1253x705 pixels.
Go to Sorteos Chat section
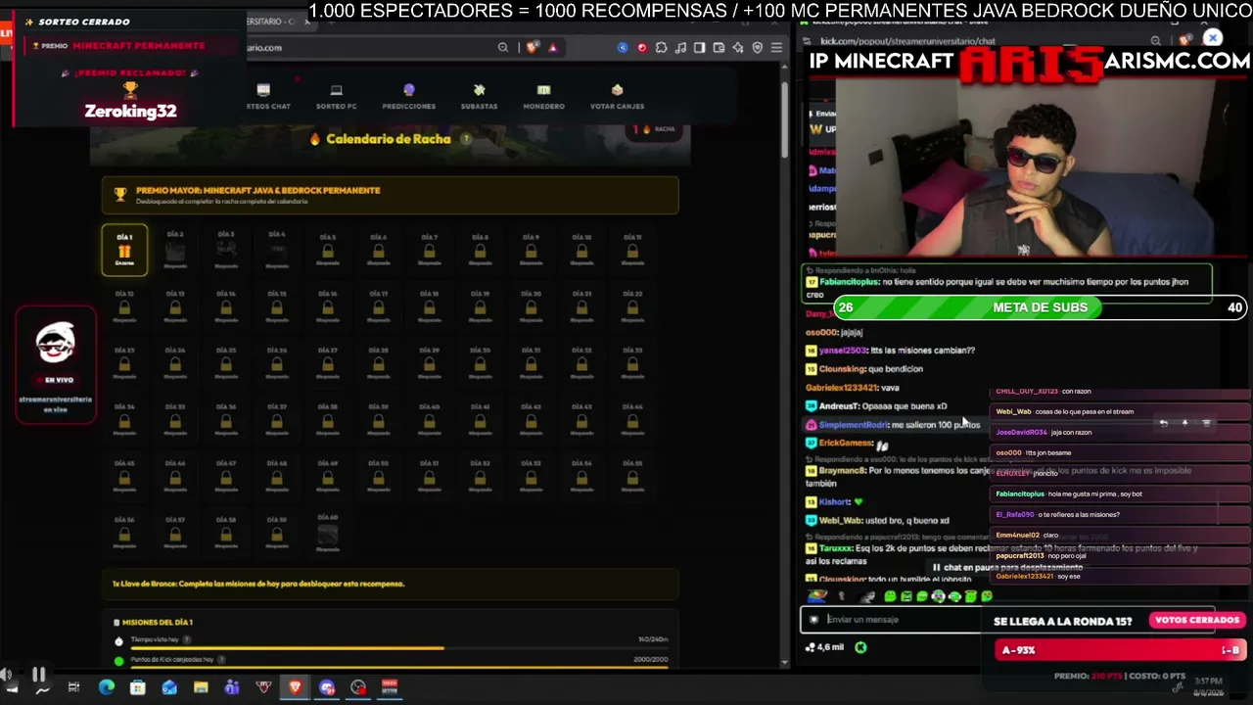pos(267,97)
